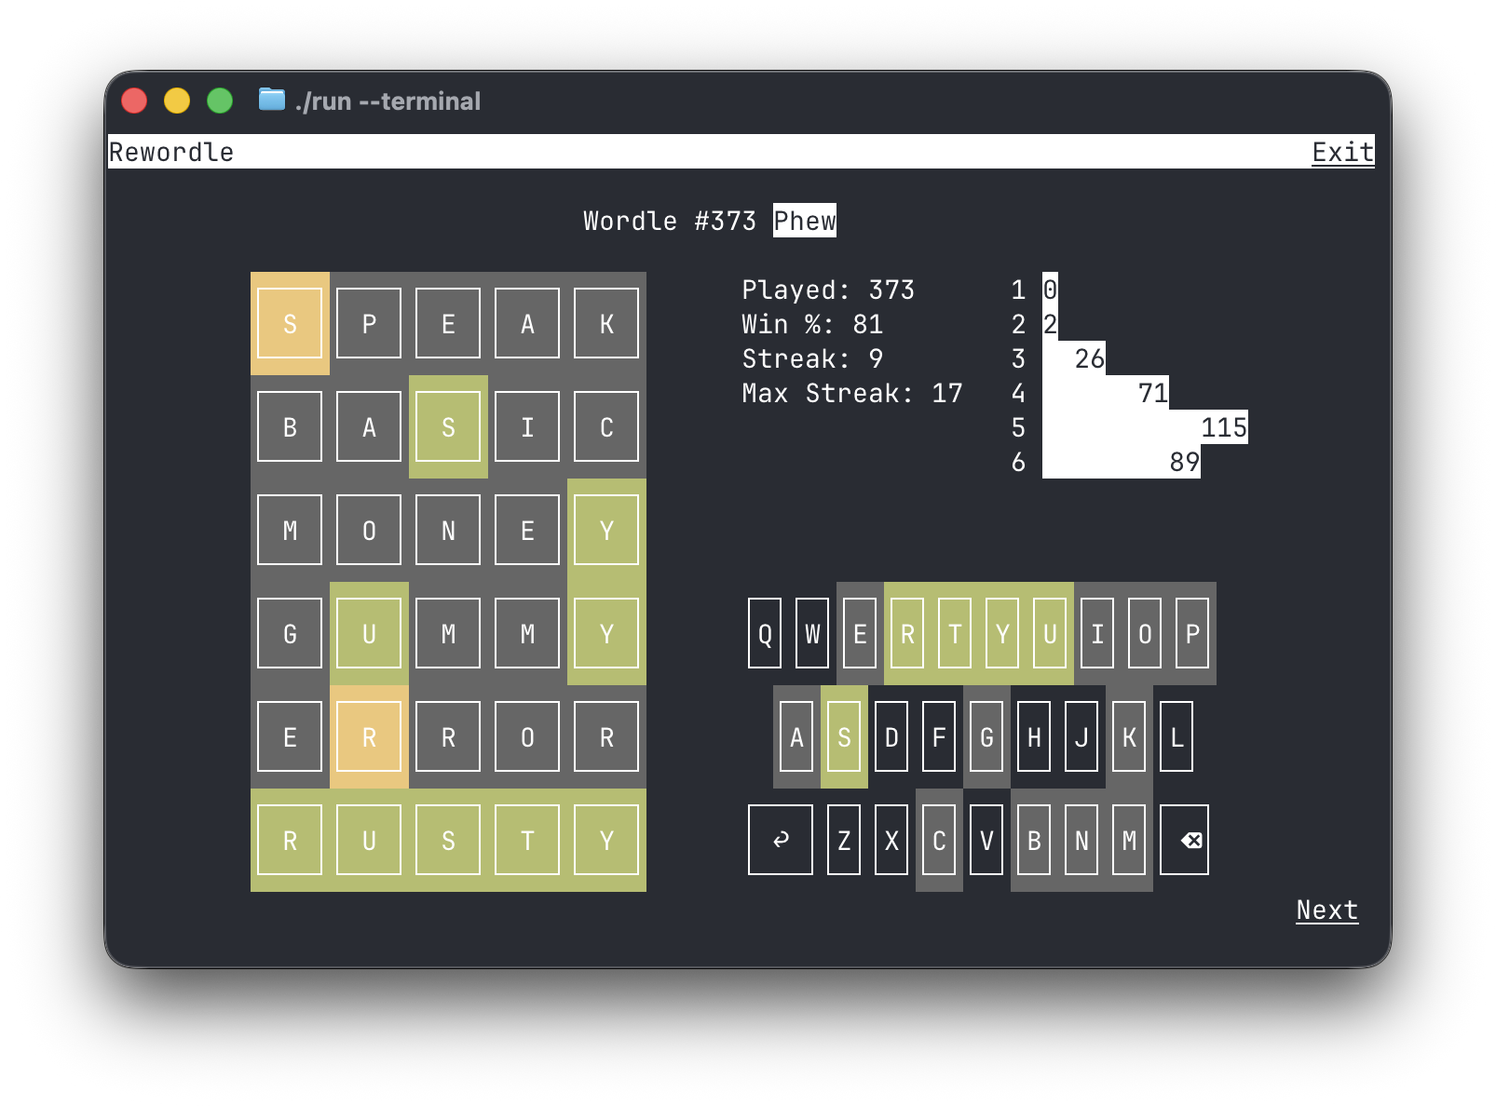Image resolution: width=1496 pixels, height=1106 pixels.
Task: Select the T tile in RUSTY
Action: pos(527,840)
